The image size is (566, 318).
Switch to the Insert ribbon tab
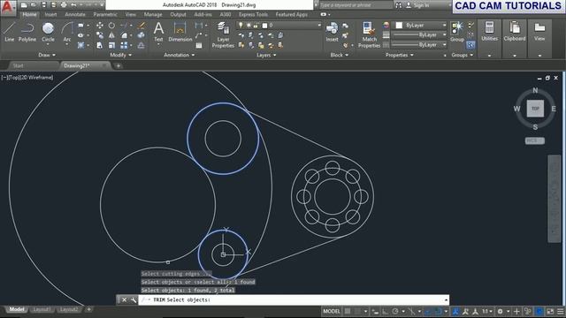click(50, 14)
